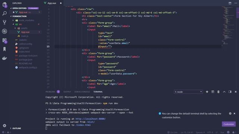Screen dimensions: 239x134
Task: Open the .babelrc file
Action: [x=23, y=40]
